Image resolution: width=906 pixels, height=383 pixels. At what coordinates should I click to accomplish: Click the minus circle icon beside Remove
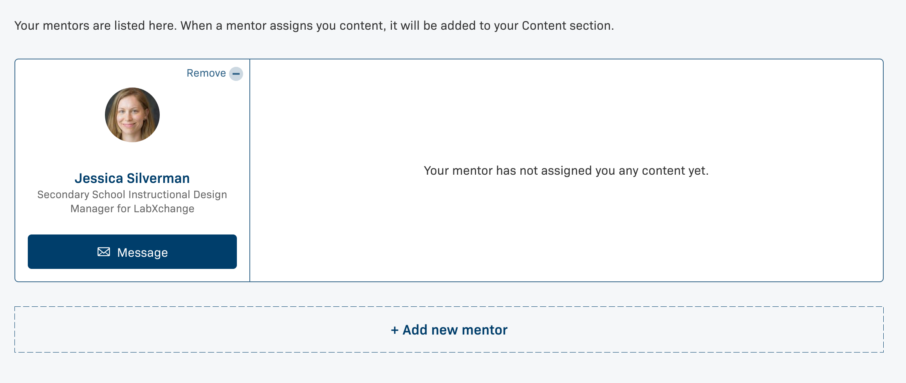pyautogui.click(x=236, y=73)
